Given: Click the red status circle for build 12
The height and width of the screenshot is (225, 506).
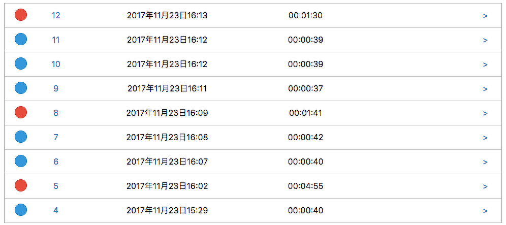Looking at the screenshot, I should point(21,15).
